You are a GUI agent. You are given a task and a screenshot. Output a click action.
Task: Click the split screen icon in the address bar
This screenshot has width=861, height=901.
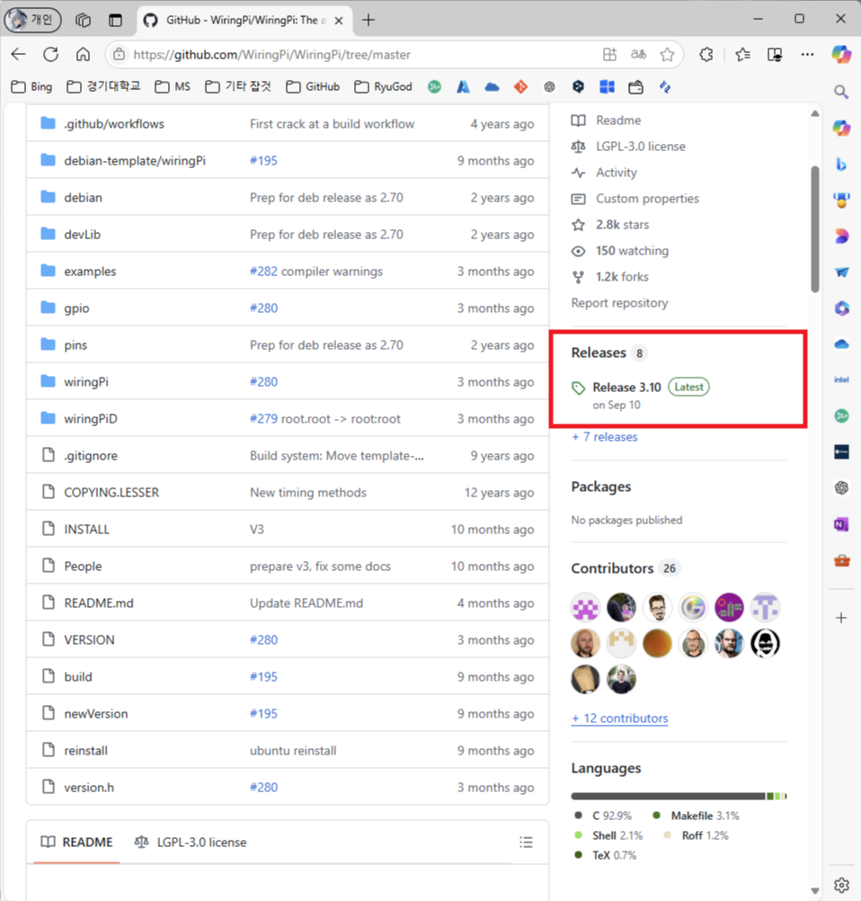coord(609,55)
